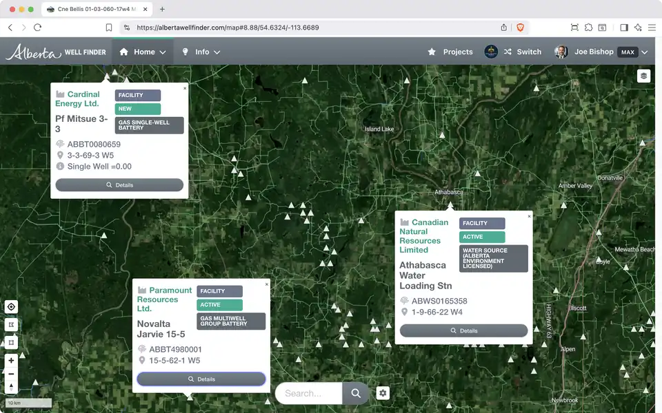Click the Water Source license tag

pos(494,258)
